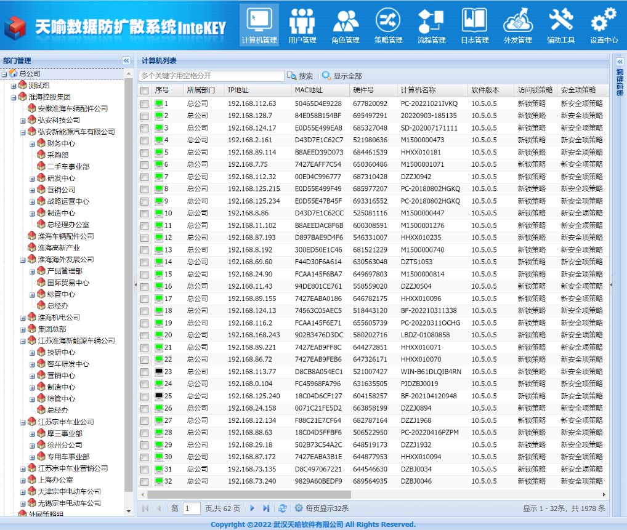
Task: Open the 设置中心 settings center icon
Action: point(604,25)
